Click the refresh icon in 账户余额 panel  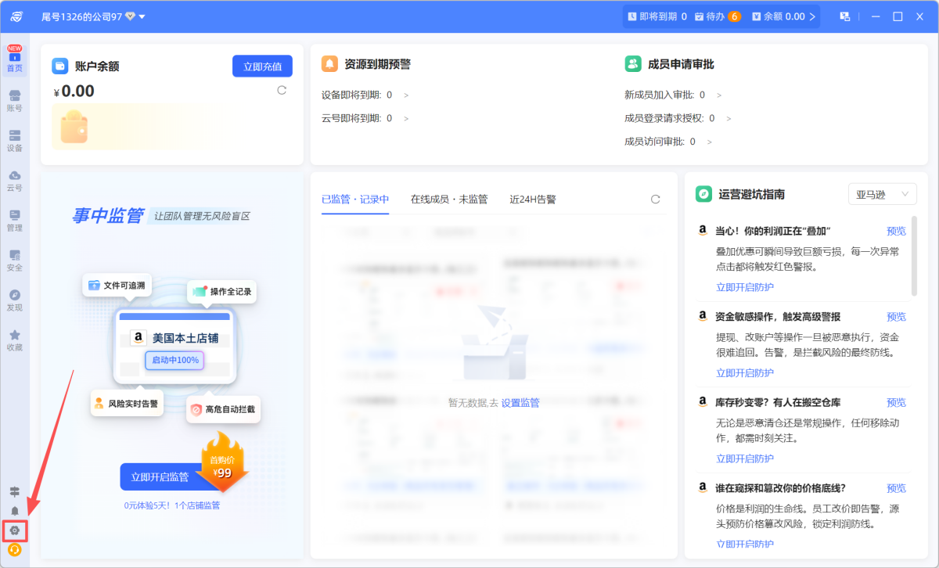282,90
